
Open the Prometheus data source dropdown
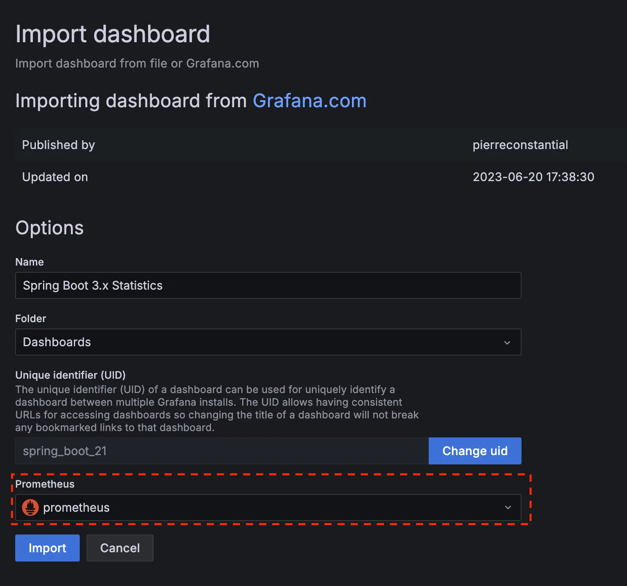[x=268, y=507]
